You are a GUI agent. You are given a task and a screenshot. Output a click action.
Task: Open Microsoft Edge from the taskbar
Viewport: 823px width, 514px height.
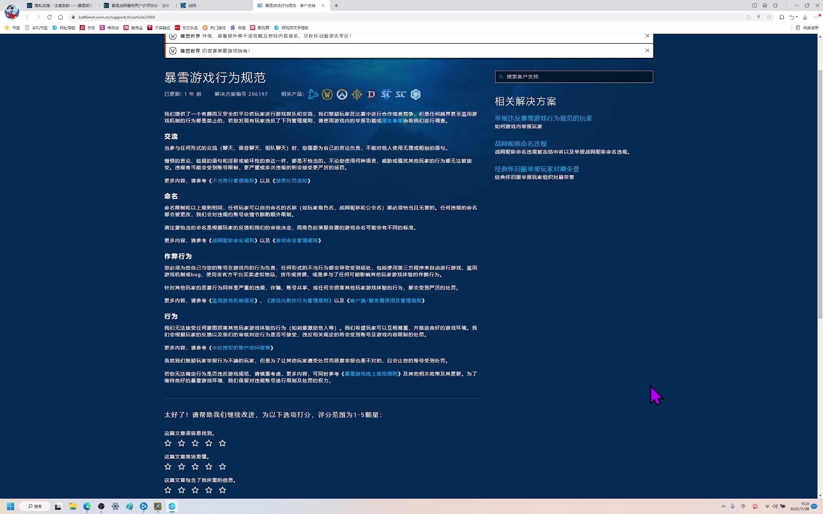[87, 506]
